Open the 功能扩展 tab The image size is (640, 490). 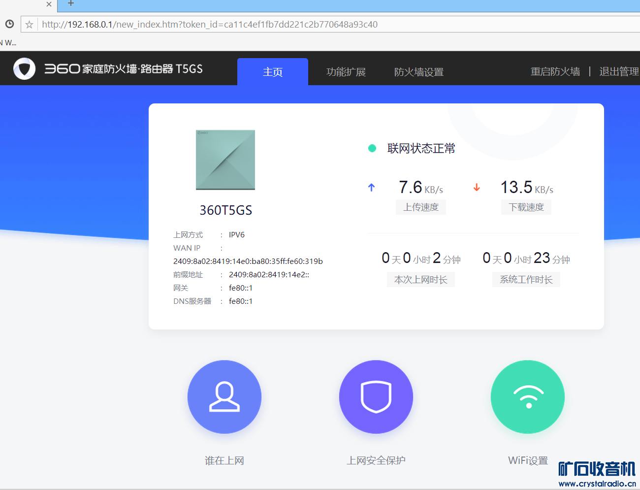(346, 72)
